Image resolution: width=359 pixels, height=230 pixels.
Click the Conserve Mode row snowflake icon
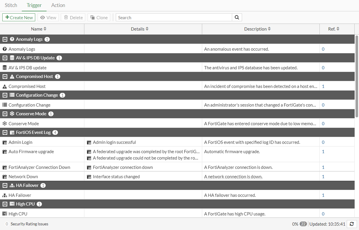click(x=4, y=124)
